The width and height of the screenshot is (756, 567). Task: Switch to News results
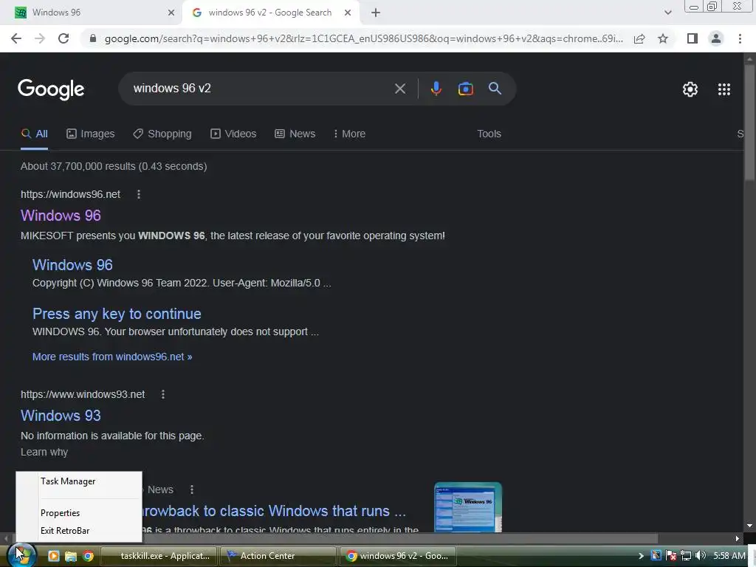pyautogui.click(x=295, y=134)
